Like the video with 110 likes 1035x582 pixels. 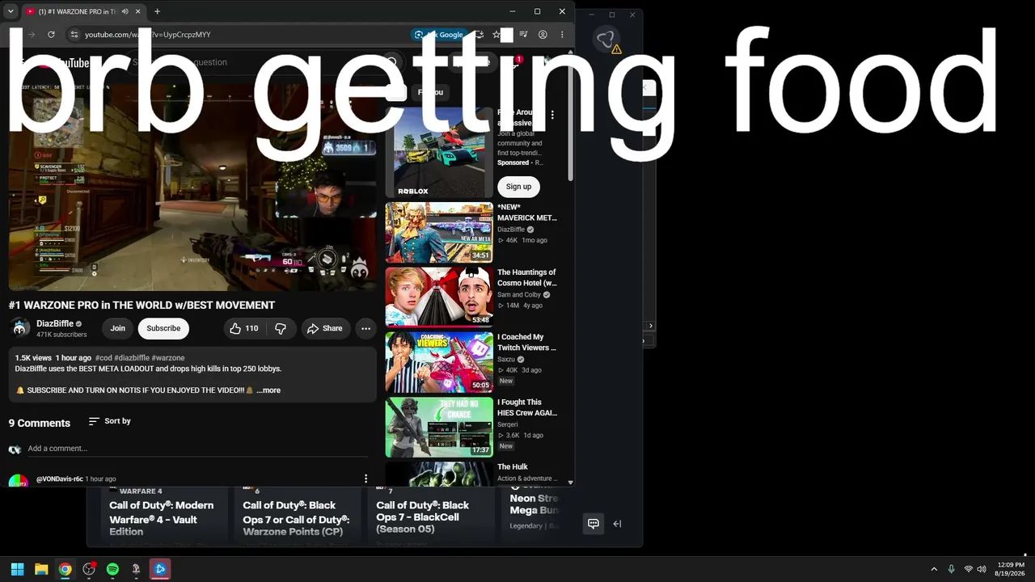[x=244, y=328]
